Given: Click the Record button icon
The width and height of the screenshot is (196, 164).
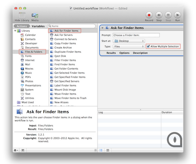Looking at the screenshot, I should [x=149, y=15].
